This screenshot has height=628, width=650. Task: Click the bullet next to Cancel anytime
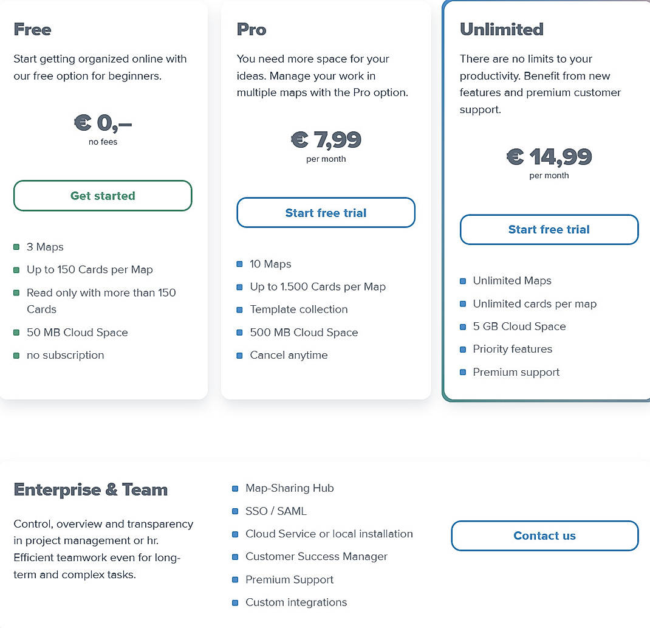pyautogui.click(x=239, y=355)
